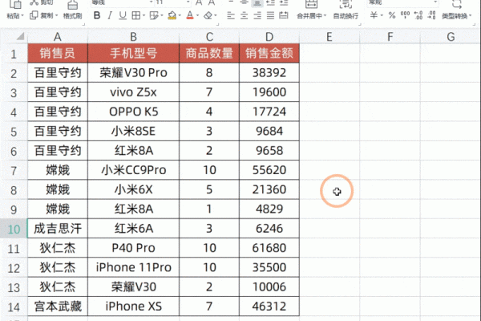Open the borders grid icon
This screenshot has height=321, width=481.
(x=136, y=15)
